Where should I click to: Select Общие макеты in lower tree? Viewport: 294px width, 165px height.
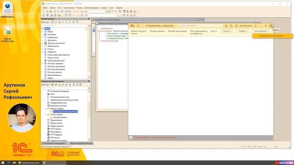tap(56, 123)
